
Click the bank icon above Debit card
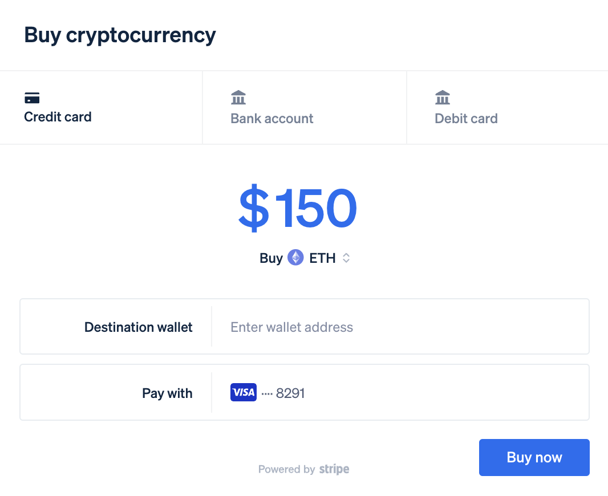pos(443,97)
